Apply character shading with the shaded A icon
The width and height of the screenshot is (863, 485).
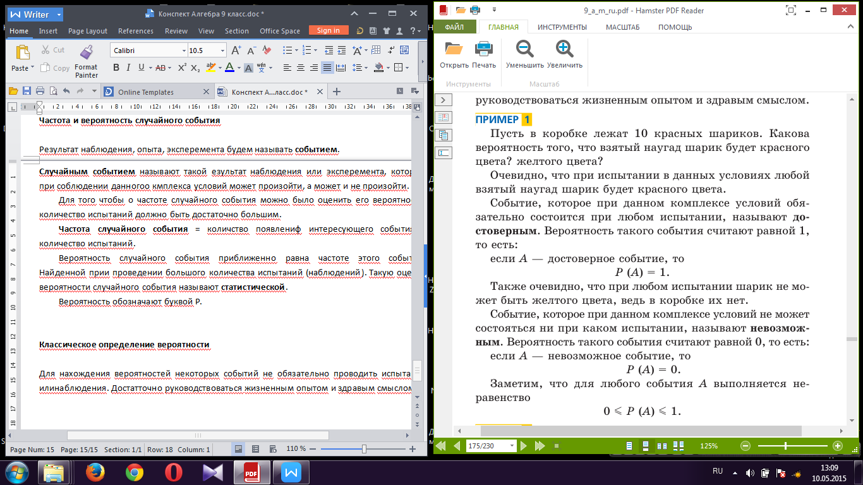pyautogui.click(x=249, y=68)
